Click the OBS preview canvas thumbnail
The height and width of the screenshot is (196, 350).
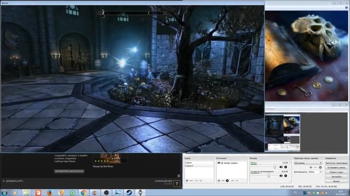pos(282,133)
